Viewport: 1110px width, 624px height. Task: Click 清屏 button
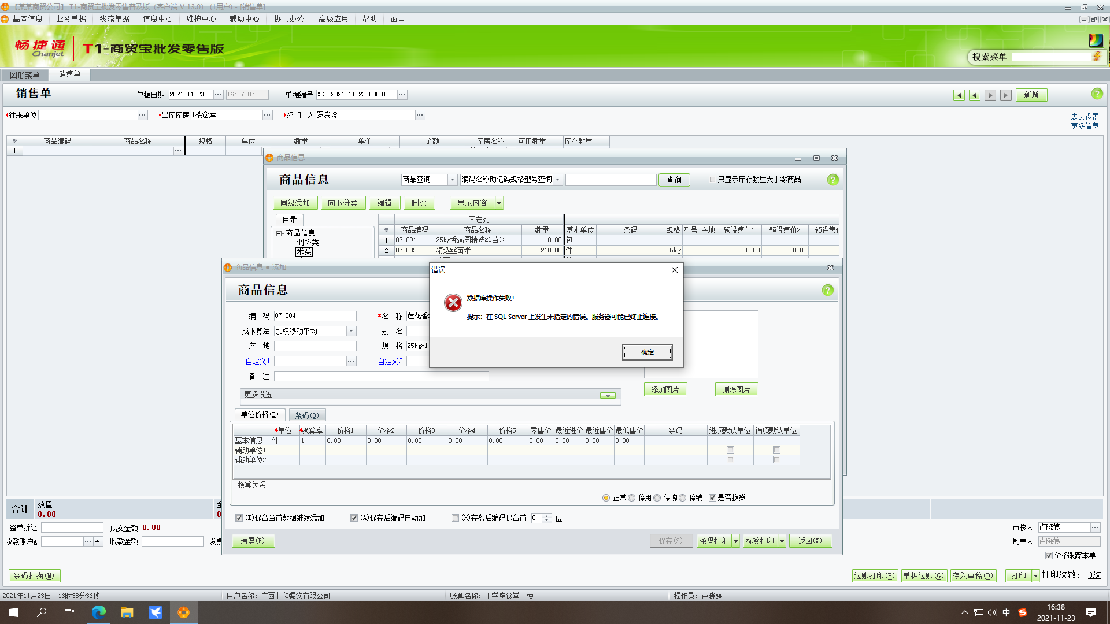253,541
